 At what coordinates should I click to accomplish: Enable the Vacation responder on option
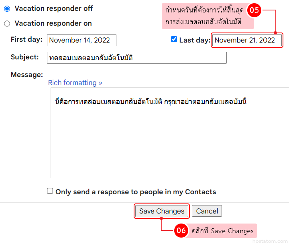[x=7, y=24]
